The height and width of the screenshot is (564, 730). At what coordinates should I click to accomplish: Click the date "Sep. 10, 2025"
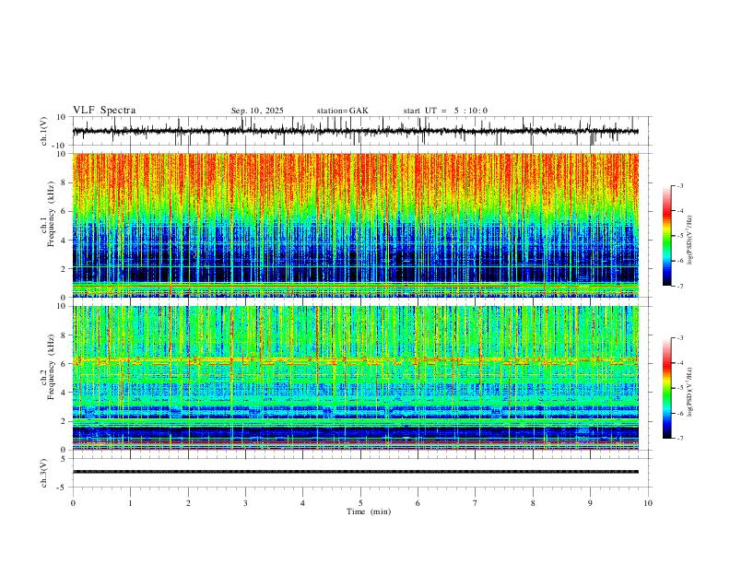point(257,111)
